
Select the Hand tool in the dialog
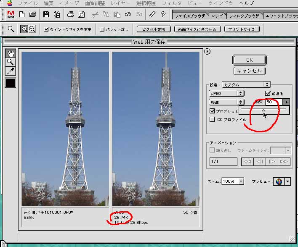pos(10,53)
